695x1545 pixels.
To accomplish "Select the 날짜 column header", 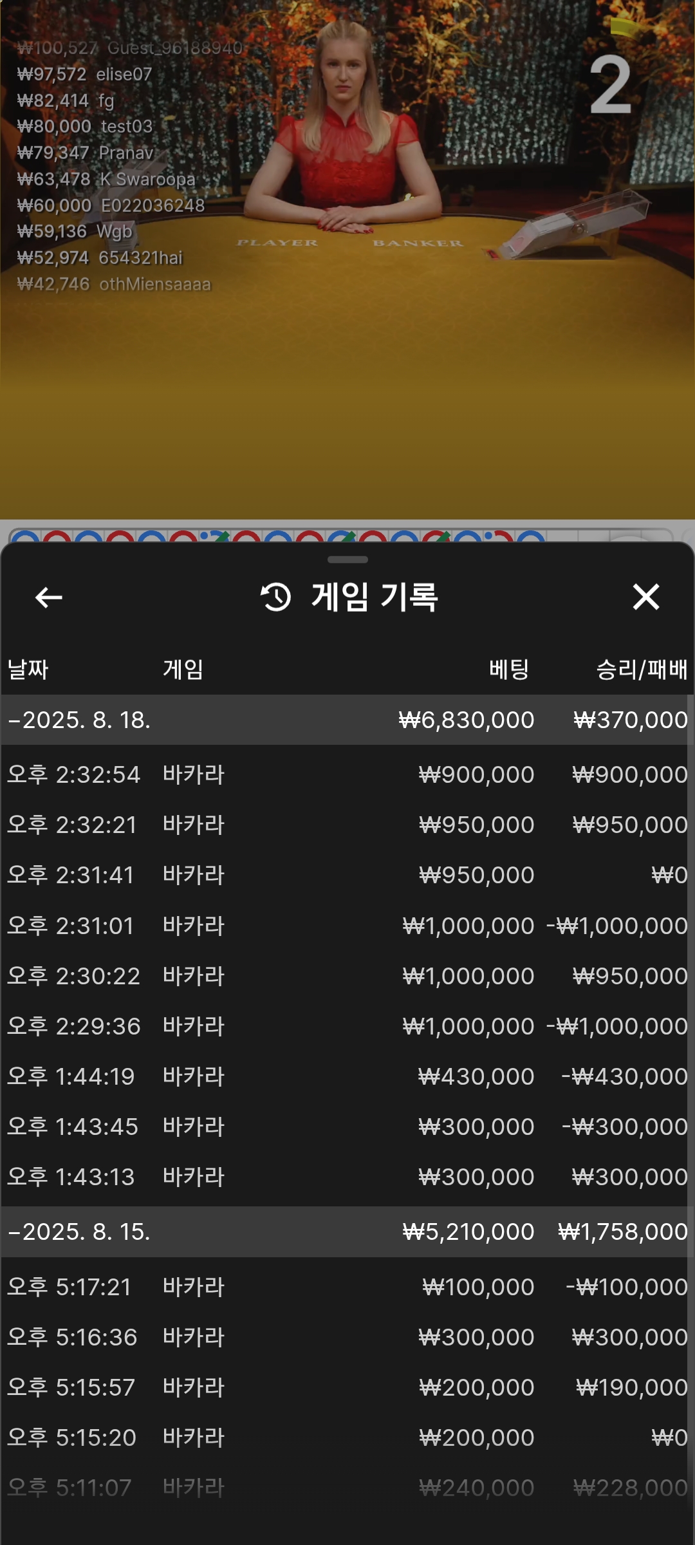I will click(28, 669).
